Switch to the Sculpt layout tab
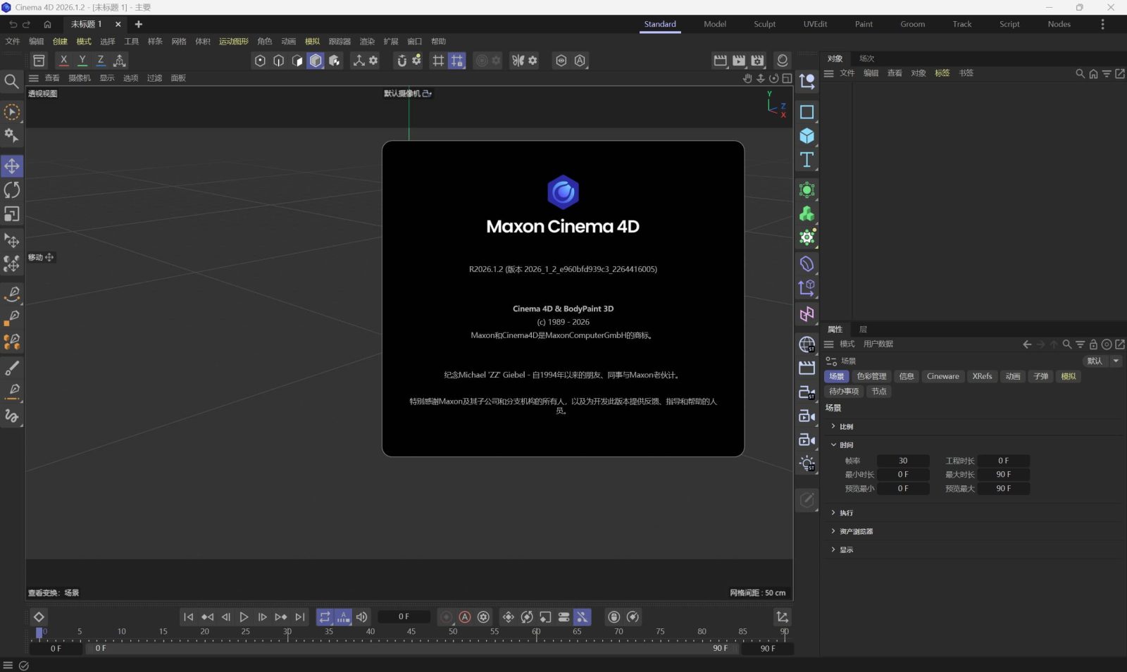The image size is (1127, 672). click(x=764, y=24)
